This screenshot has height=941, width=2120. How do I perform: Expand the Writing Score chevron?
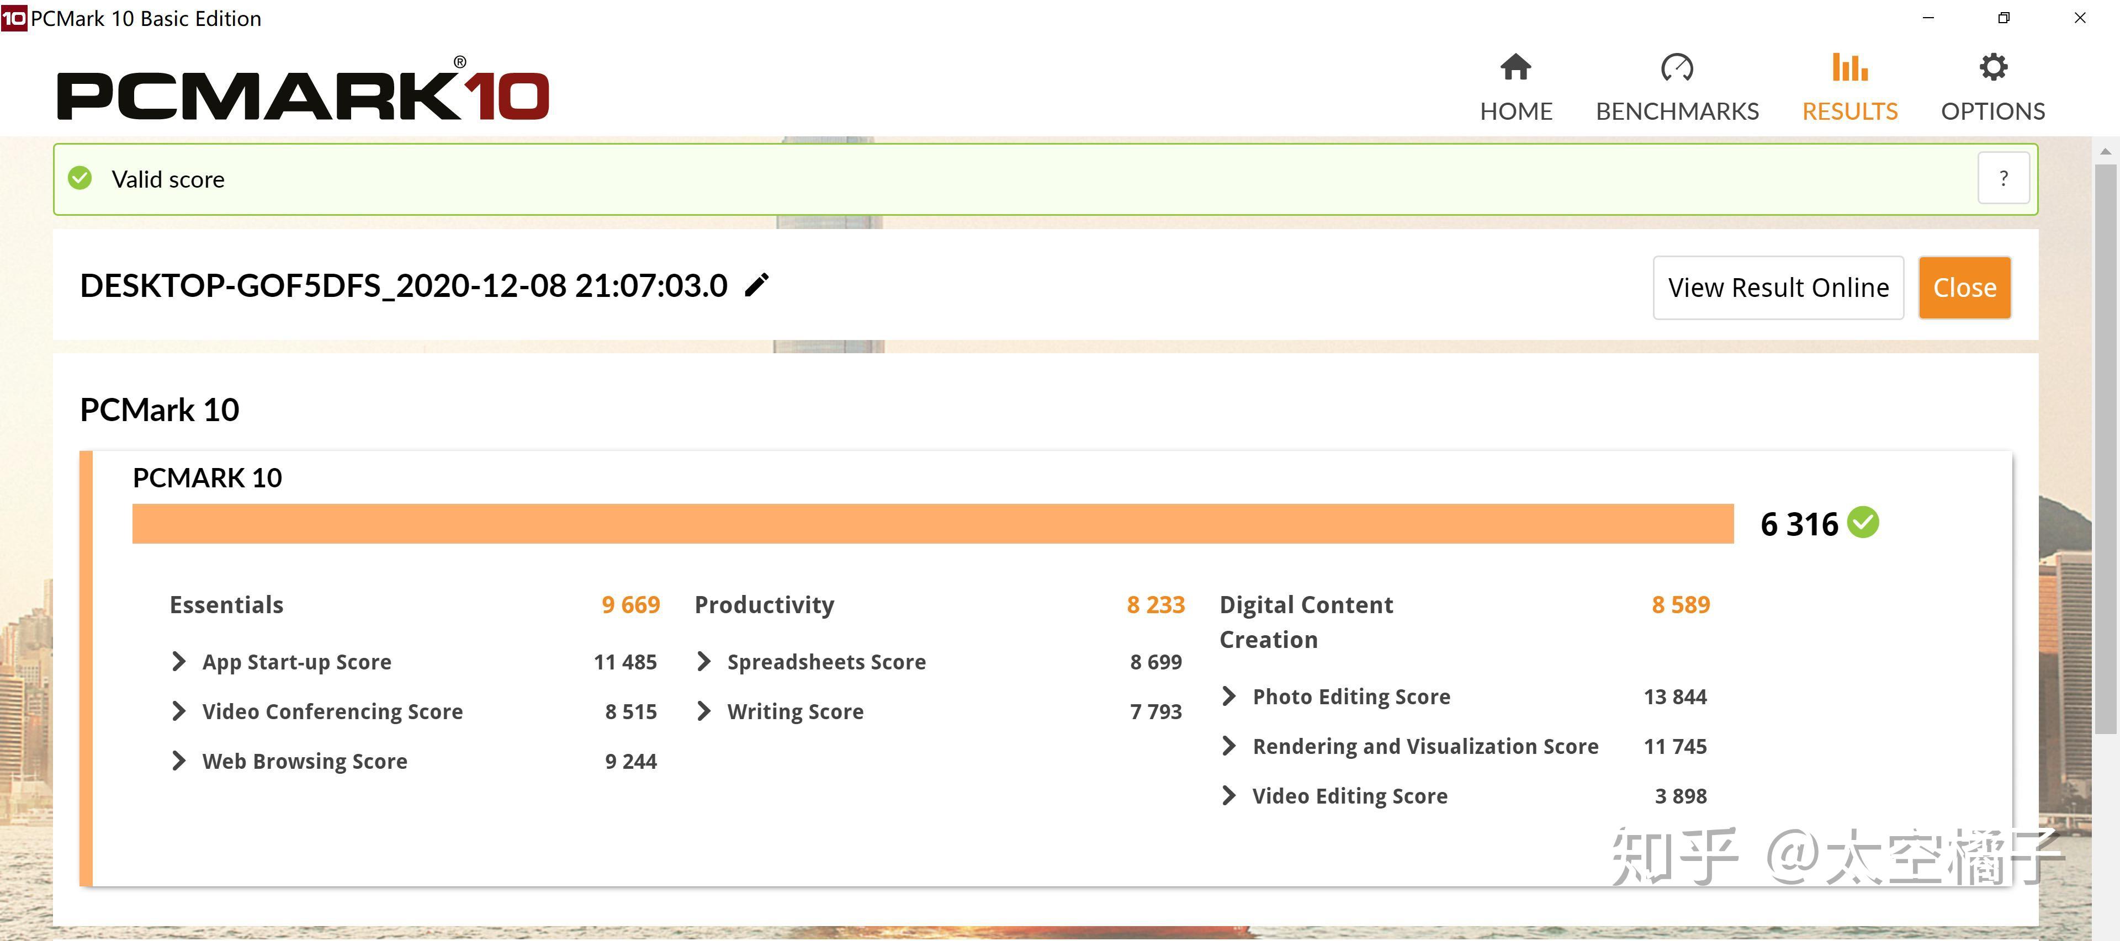click(x=704, y=711)
